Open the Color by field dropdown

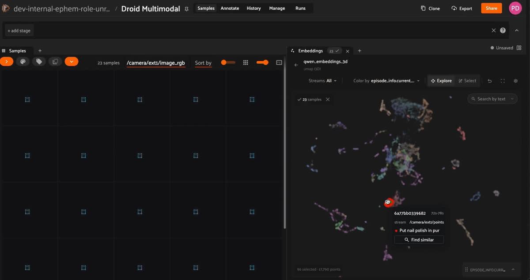(387, 81)
